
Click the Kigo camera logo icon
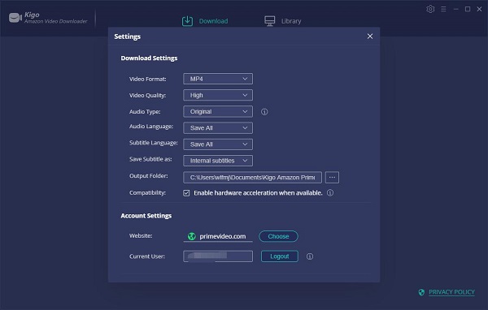click(15, 18)
